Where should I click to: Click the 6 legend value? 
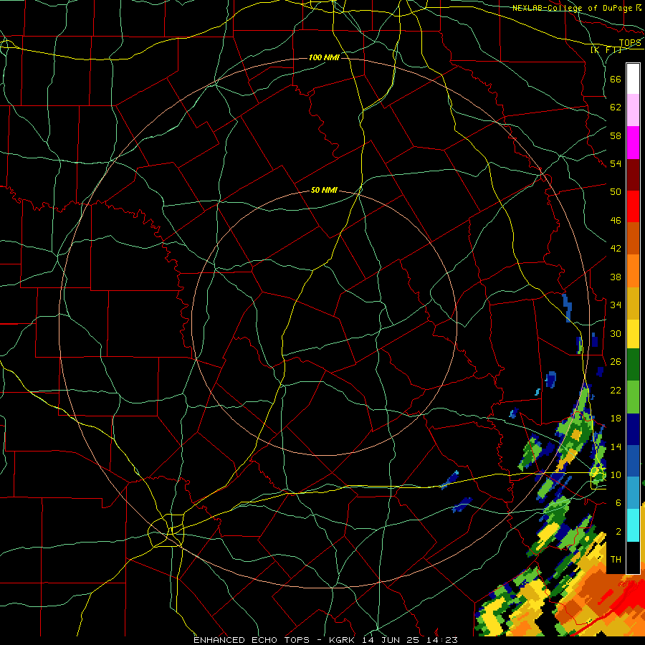(618, 503)
